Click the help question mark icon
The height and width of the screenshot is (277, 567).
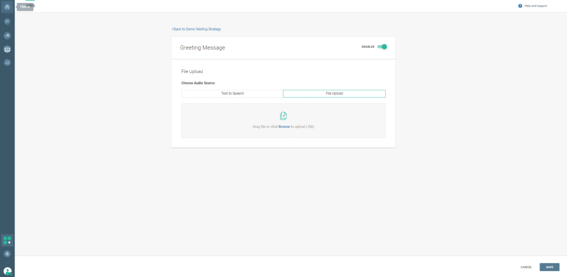[x=520, y=6]
